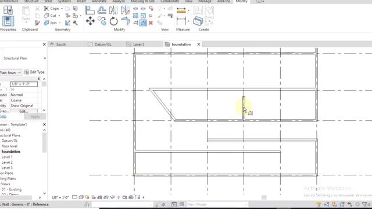Image resolution: width=372 pixels, height=209 pixels.
Task: Open the Cope dropdown arrow
Action: 62,9
